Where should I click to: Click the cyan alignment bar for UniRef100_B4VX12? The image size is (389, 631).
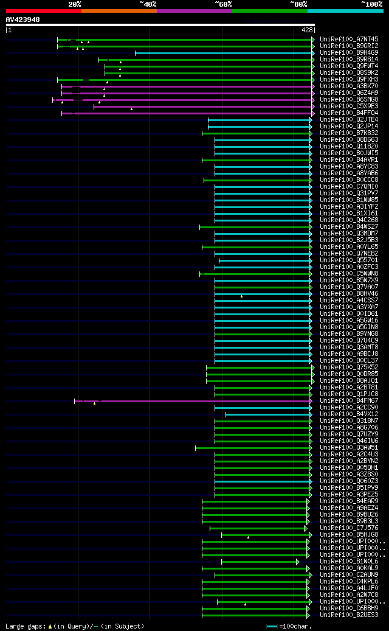269,414
